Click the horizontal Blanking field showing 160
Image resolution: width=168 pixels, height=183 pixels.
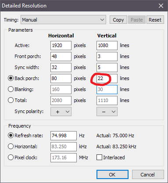click(61, 89)
